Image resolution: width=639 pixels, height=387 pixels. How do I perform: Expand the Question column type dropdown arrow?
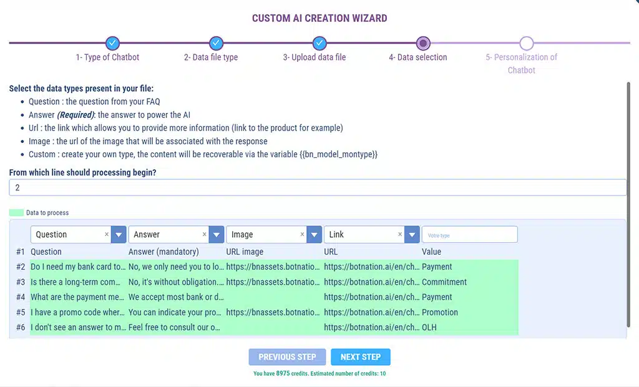coord(119,235)
